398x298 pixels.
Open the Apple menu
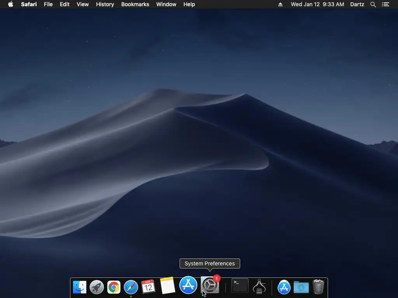tap(10, 4)
